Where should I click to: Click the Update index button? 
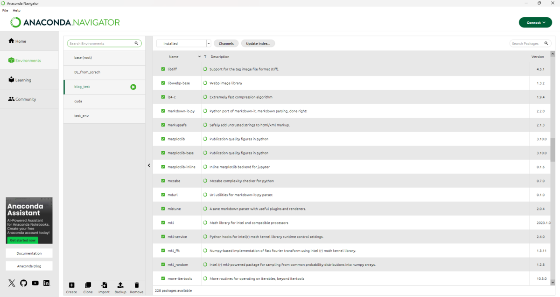(x=258, y=43)
